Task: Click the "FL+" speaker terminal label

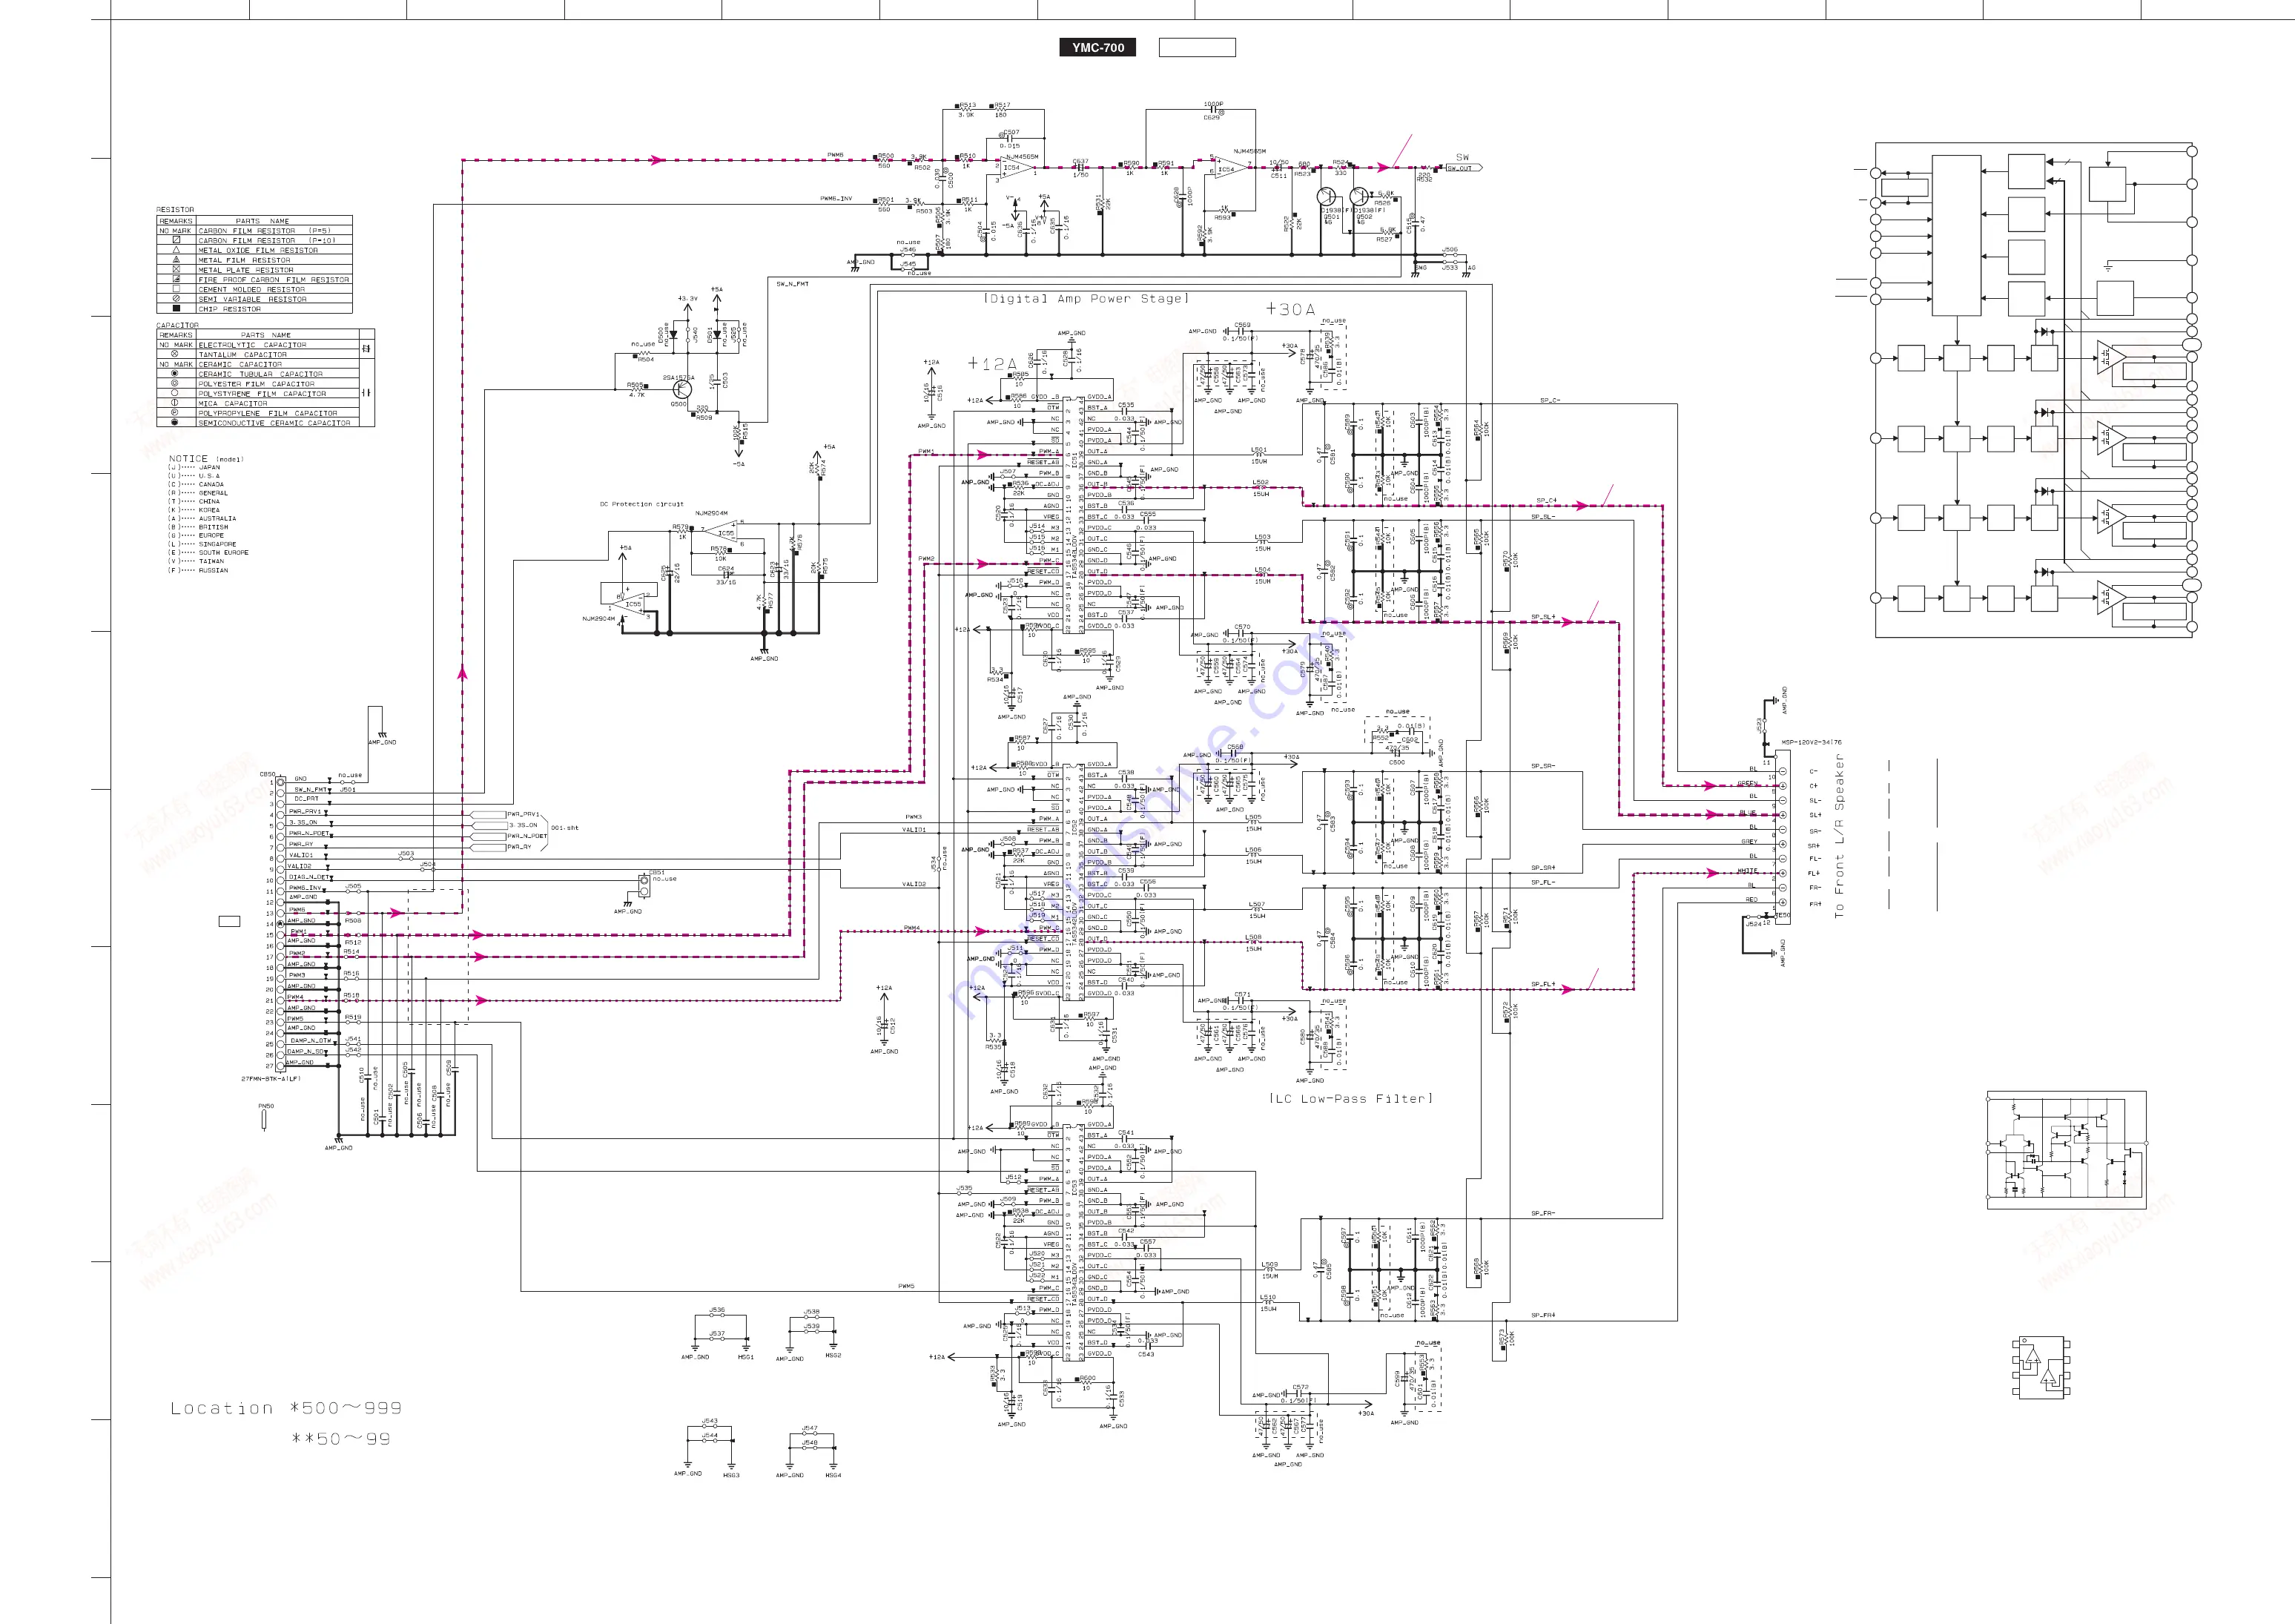Action: pos(1815,873)
